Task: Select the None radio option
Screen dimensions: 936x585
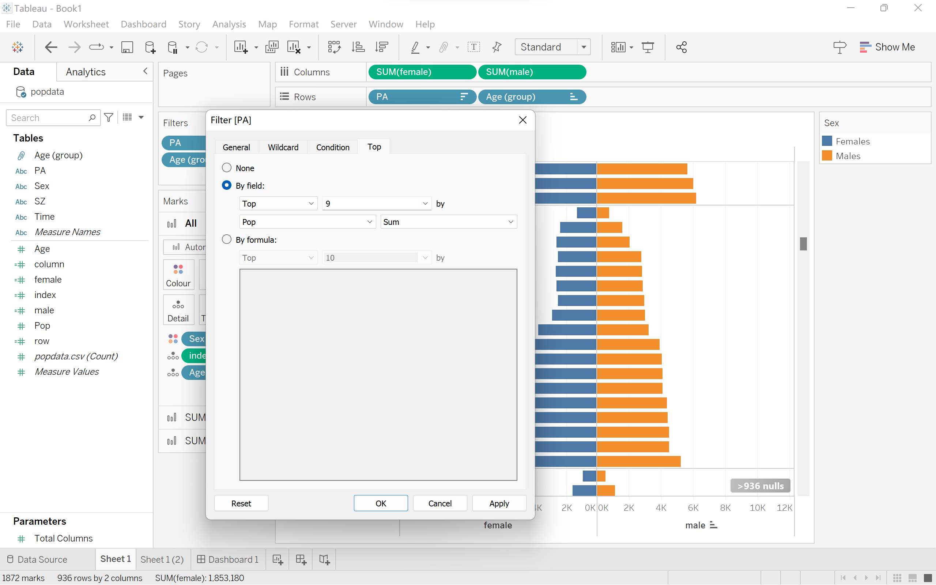Action: pos(227,167)
